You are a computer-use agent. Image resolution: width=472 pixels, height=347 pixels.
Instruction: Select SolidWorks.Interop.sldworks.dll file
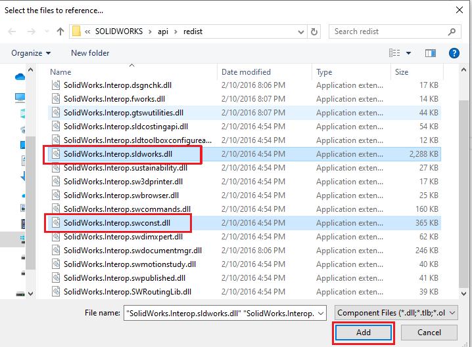tap(245, 154)
